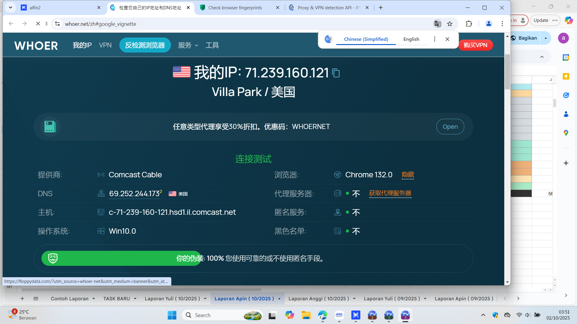Switch to Check browser fingerprints tab
The image size is (577, 324).
[x=235, y=8]
